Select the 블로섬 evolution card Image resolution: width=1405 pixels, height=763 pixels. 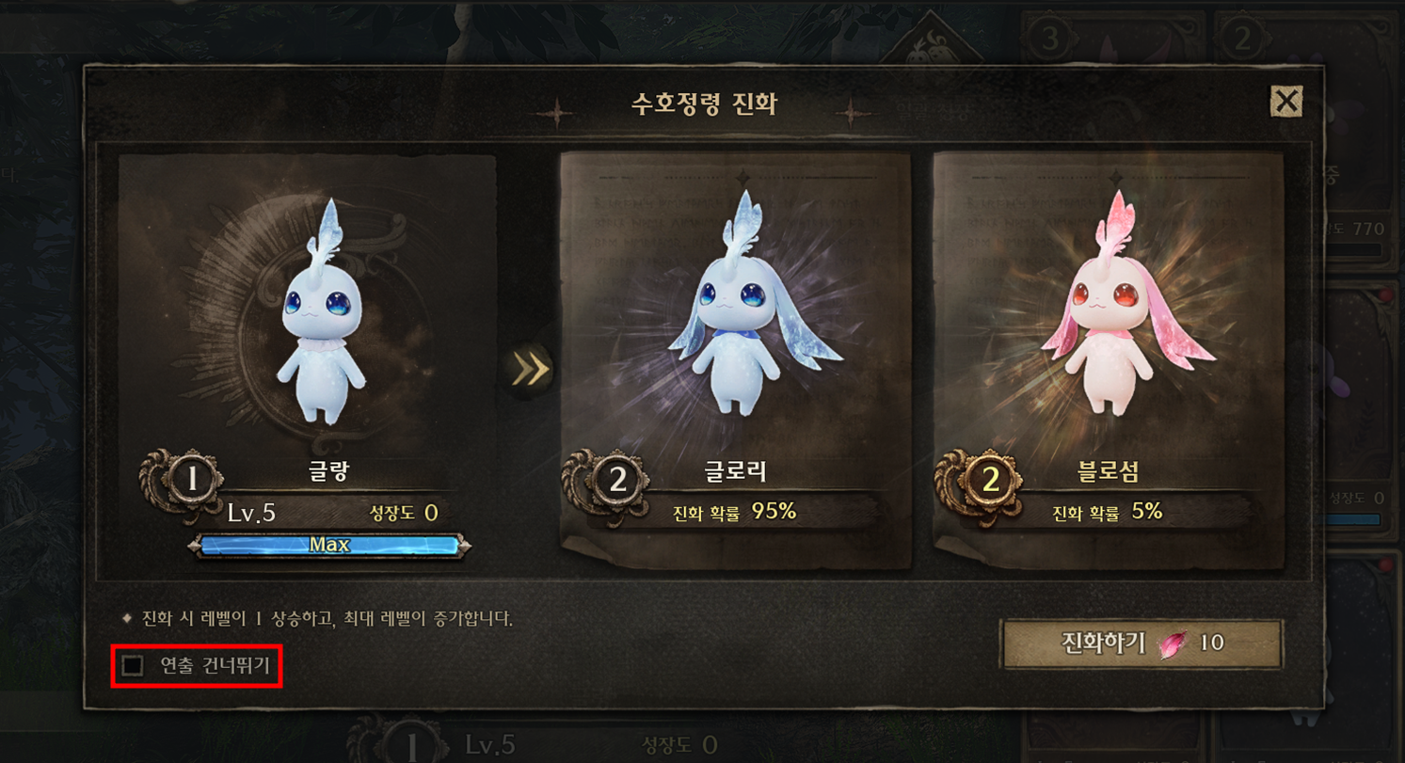(x=1109, y=362)
